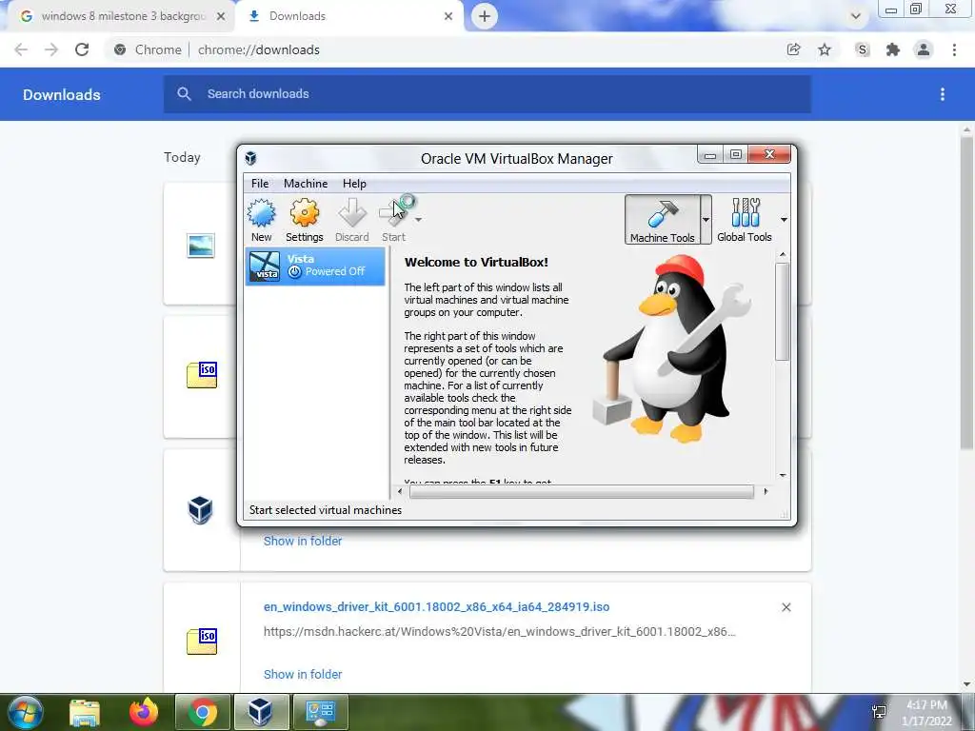Open Chrome's three-dot main menu

click(954, 49)
